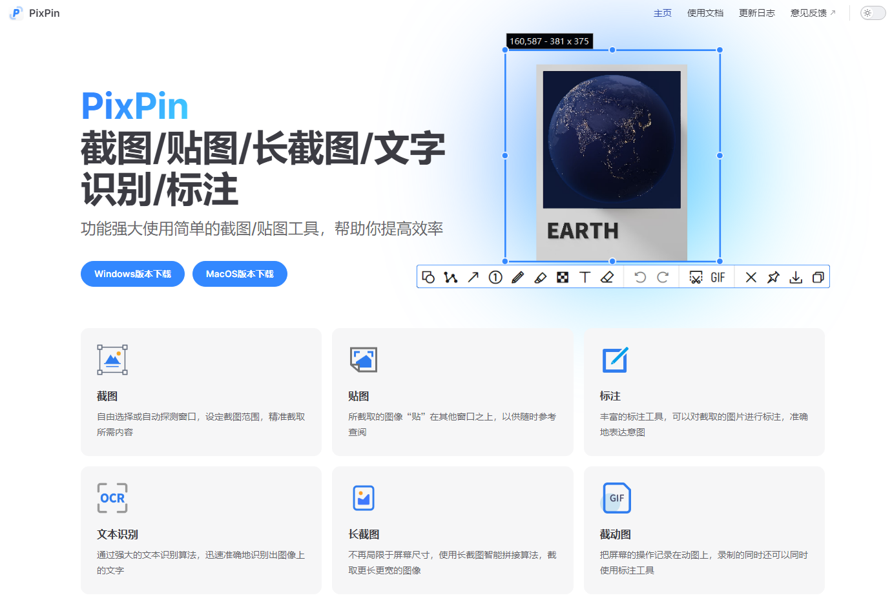Click the description starting 自由选择或自动探测窗口

201,424
